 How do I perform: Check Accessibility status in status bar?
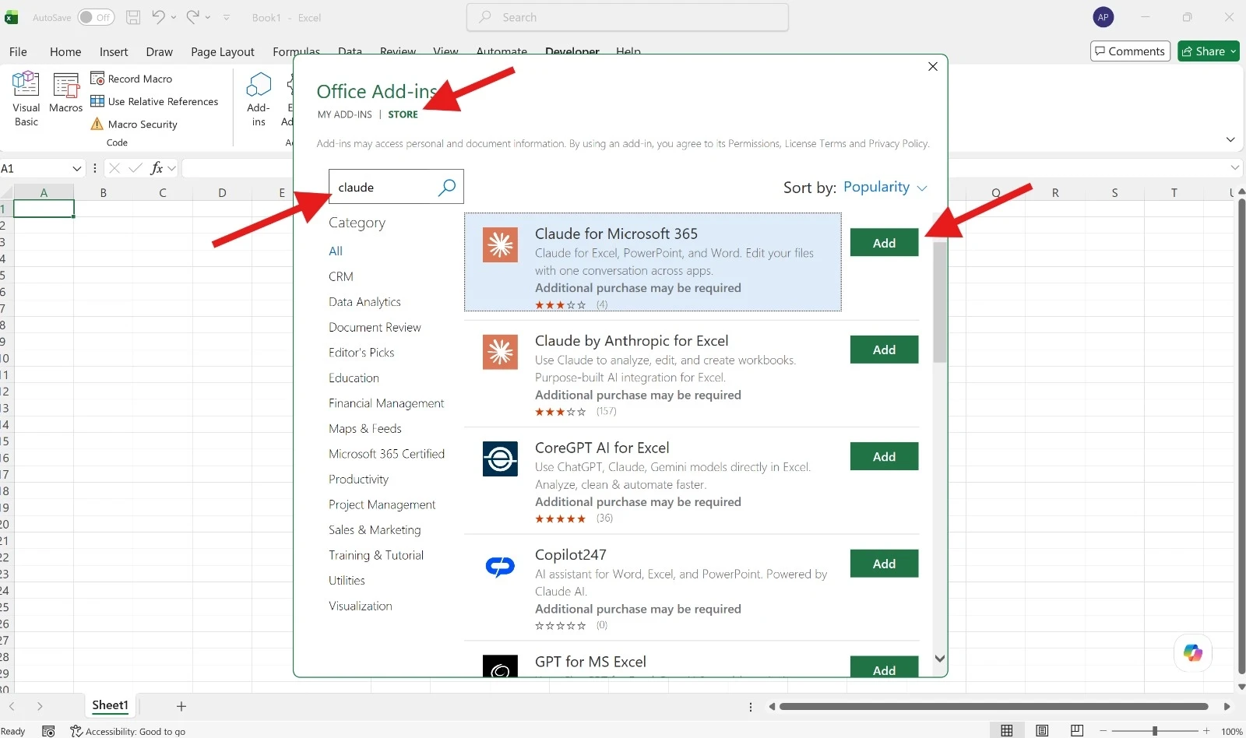coord(128,731)
